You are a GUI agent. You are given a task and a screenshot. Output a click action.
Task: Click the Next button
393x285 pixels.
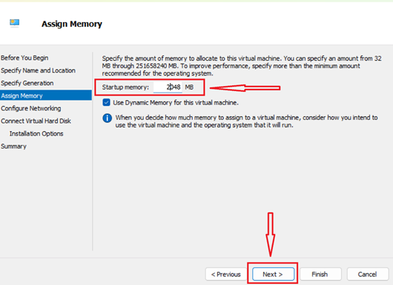pyautogui.click(x=273, y=274)
